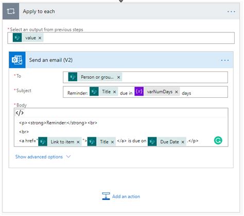244x216 pixels.
Task: Remove the Person or group token
Action: pyautogui.click(x=118, y=77)
